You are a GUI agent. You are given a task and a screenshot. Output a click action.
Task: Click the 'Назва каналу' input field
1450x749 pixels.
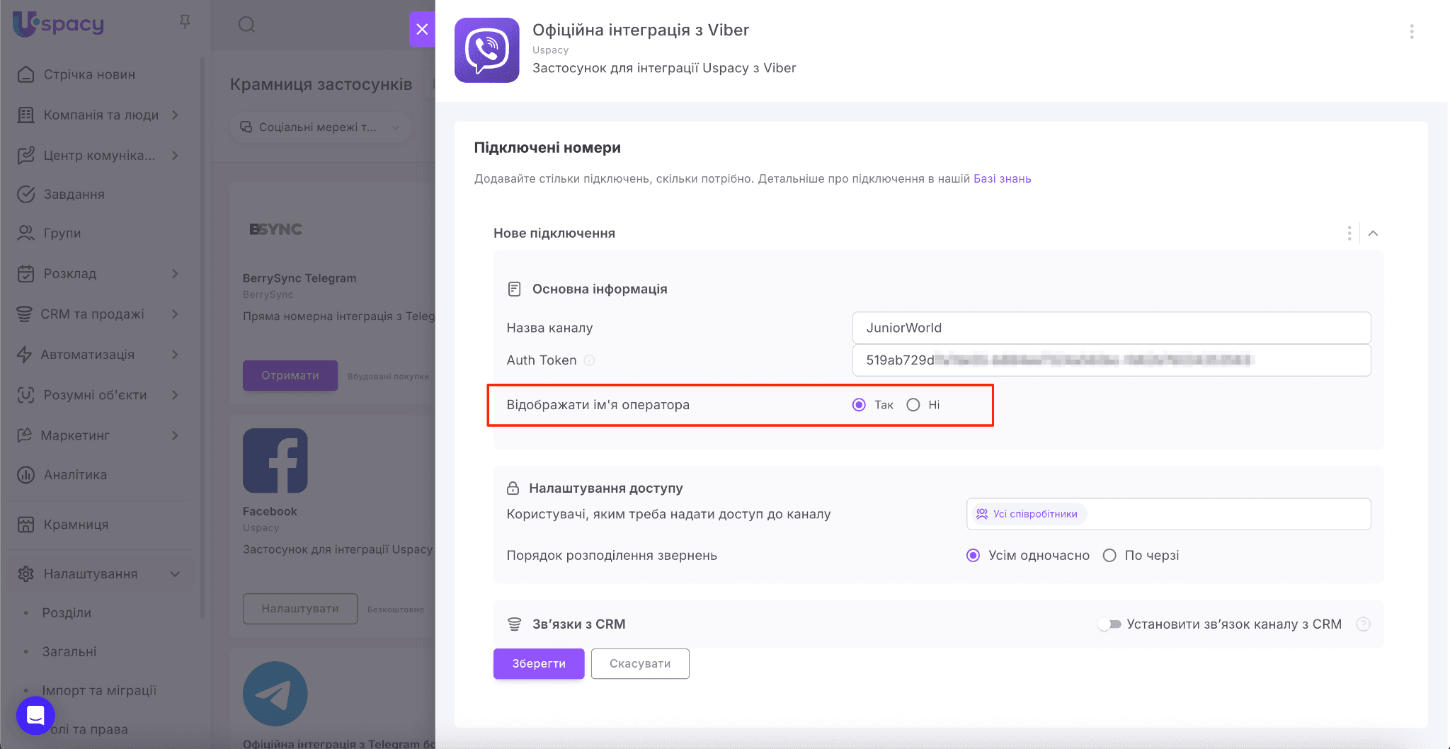click(1111, 328)
